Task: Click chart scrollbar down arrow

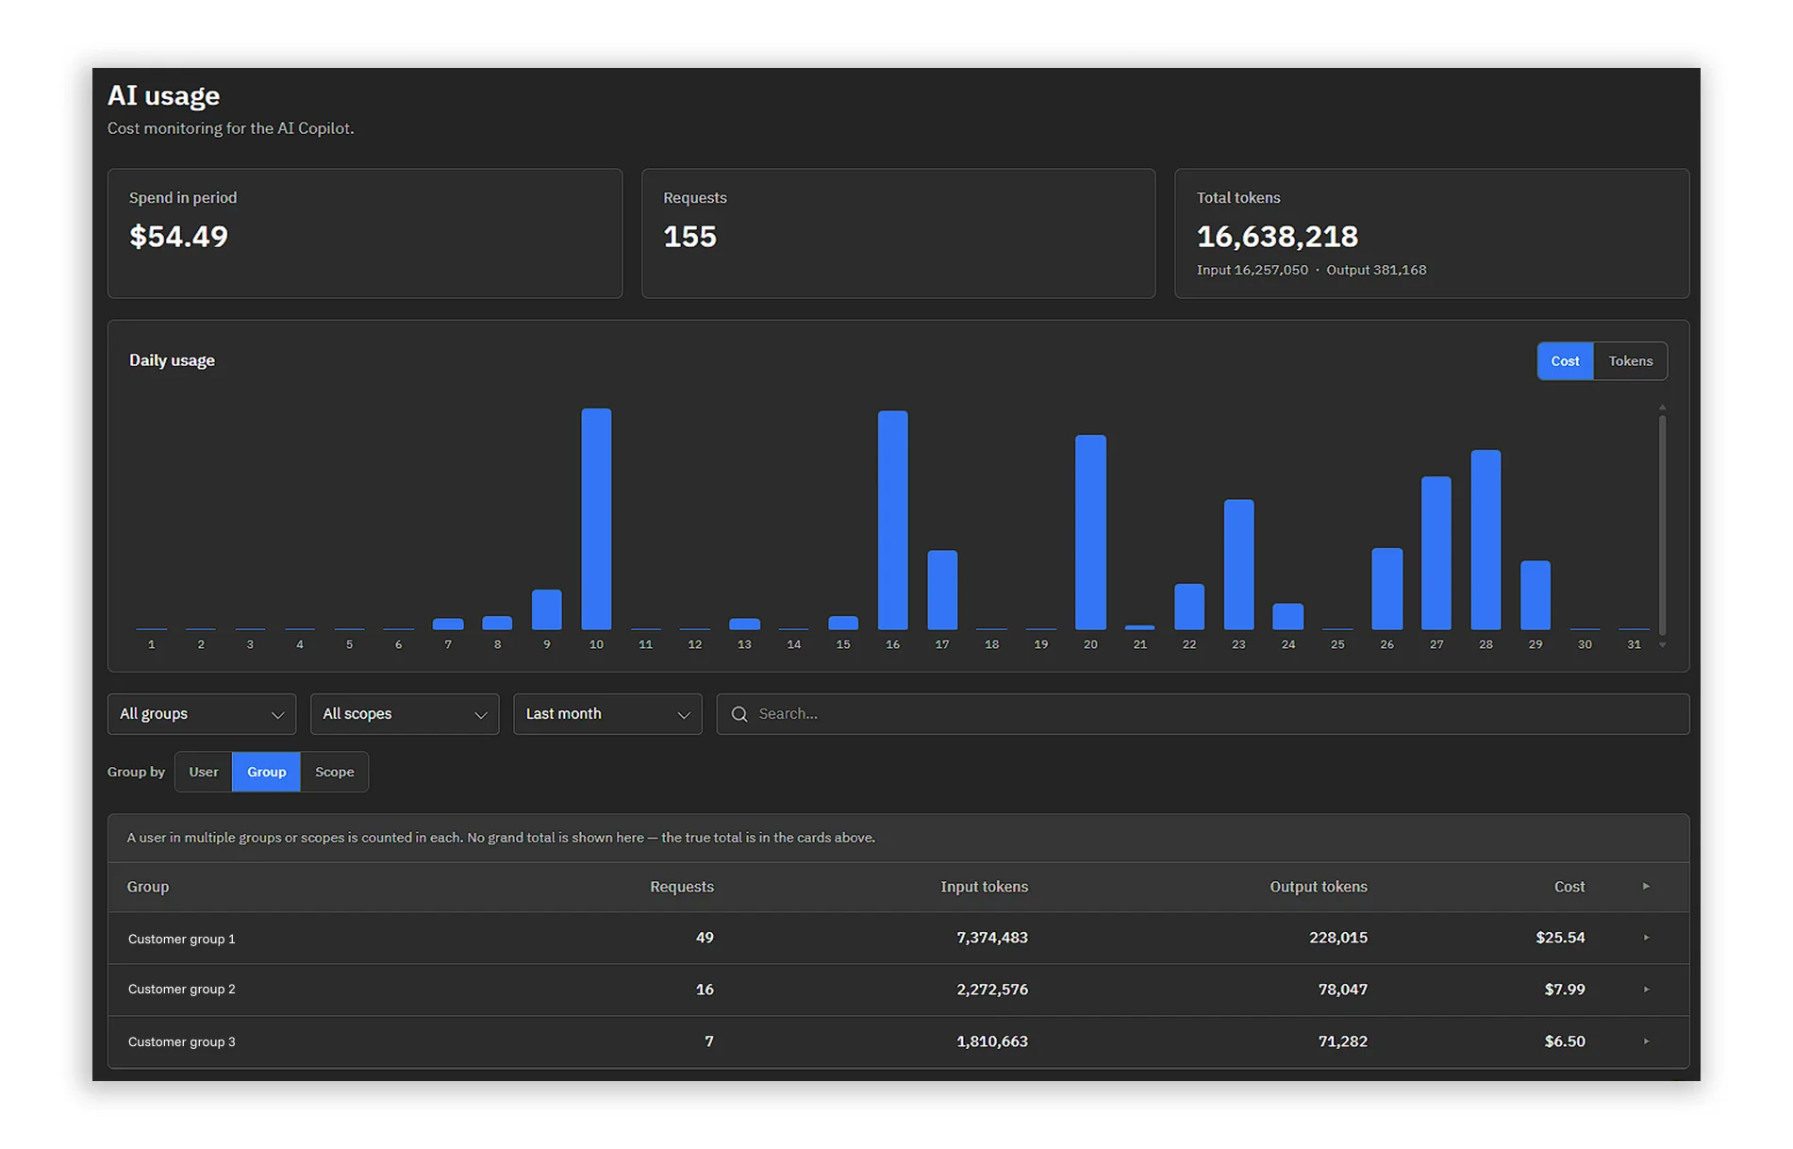Action: [x=1662, y=645]
